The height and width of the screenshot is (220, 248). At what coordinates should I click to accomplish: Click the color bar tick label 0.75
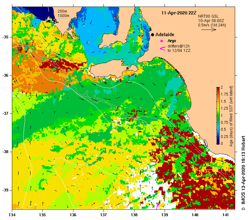[x=224, y=122]
